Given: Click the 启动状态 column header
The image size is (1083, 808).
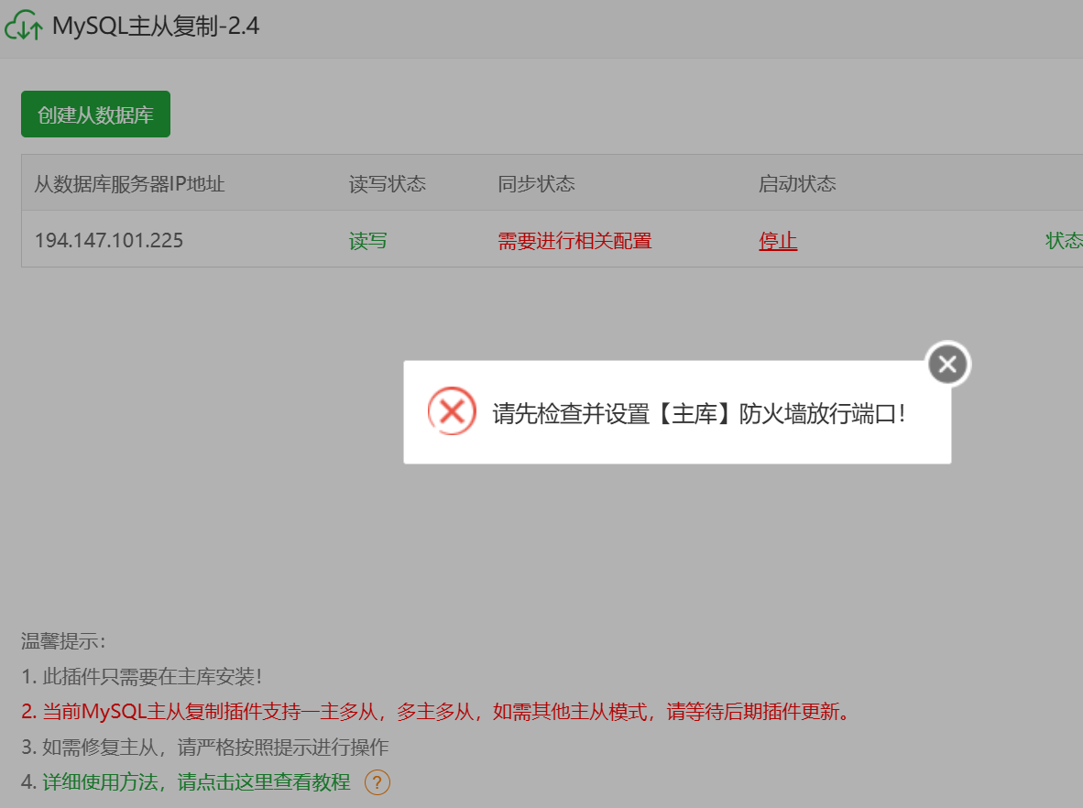Looking at the screenshot, I should [797, 184].
